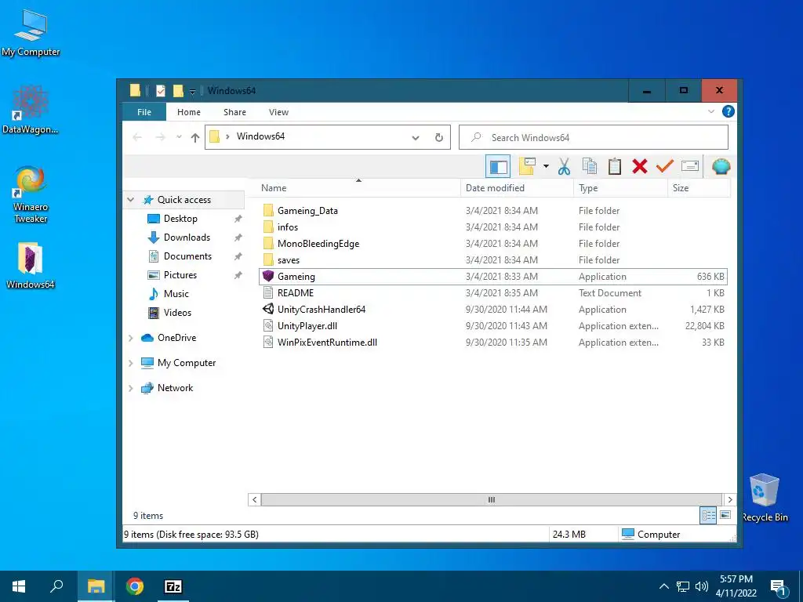Expand the ribbon with the chevron
This screenshot has height=602, width=803.
pyautogui.click(x=710, y=111)
